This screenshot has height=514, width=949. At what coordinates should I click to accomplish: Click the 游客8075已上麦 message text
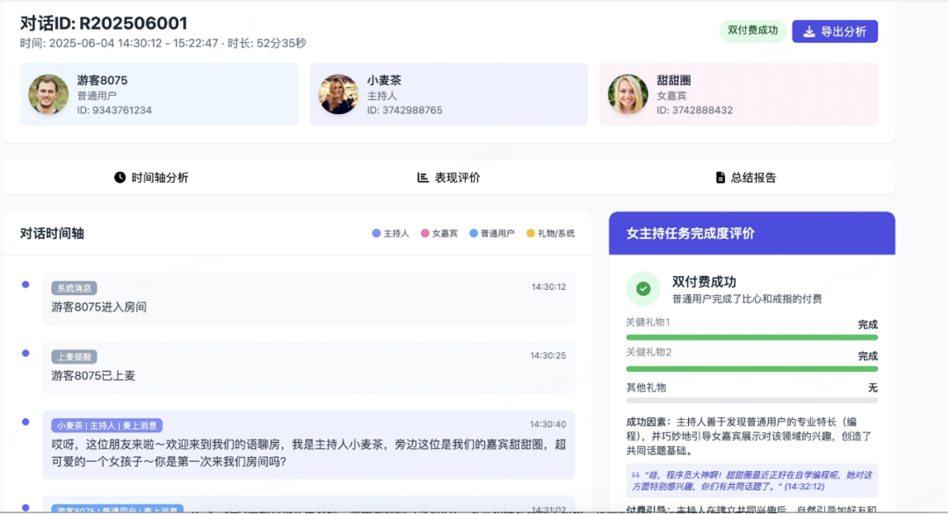tap(93, 375)
